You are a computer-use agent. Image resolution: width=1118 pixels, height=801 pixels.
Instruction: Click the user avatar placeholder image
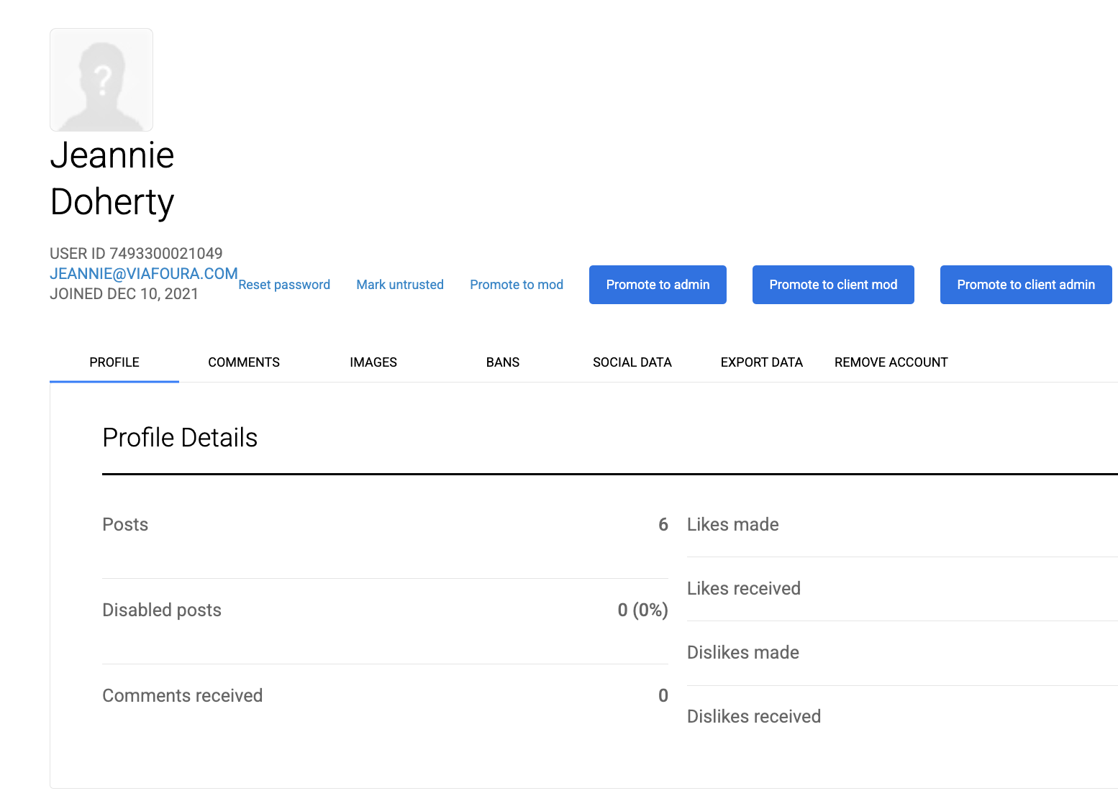point(101,80)
